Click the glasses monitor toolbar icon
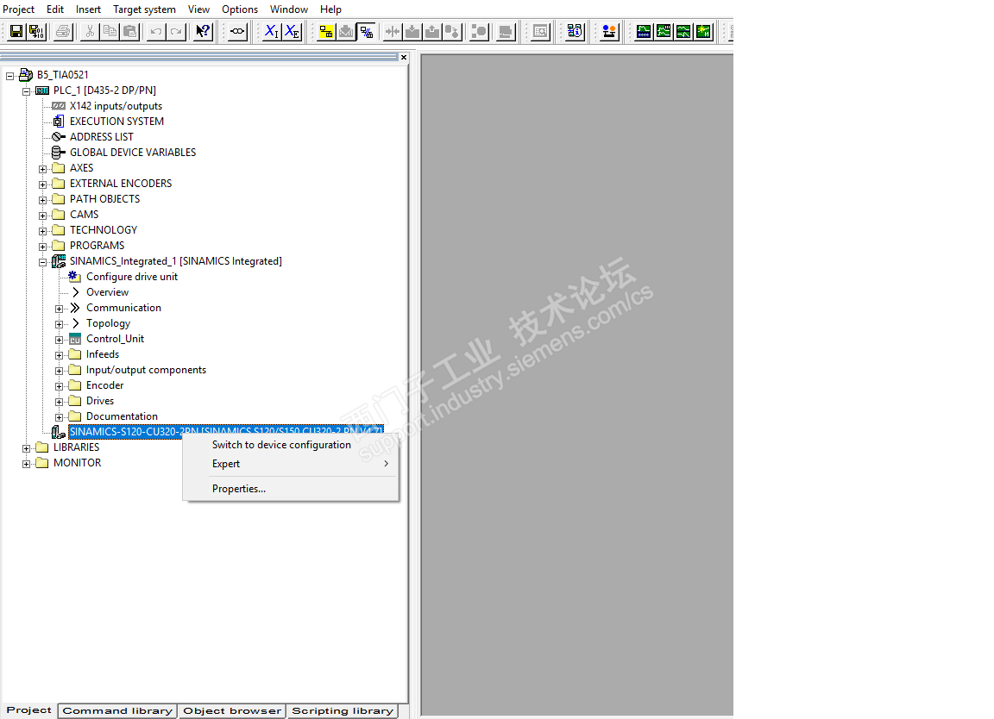 point(238,31)
